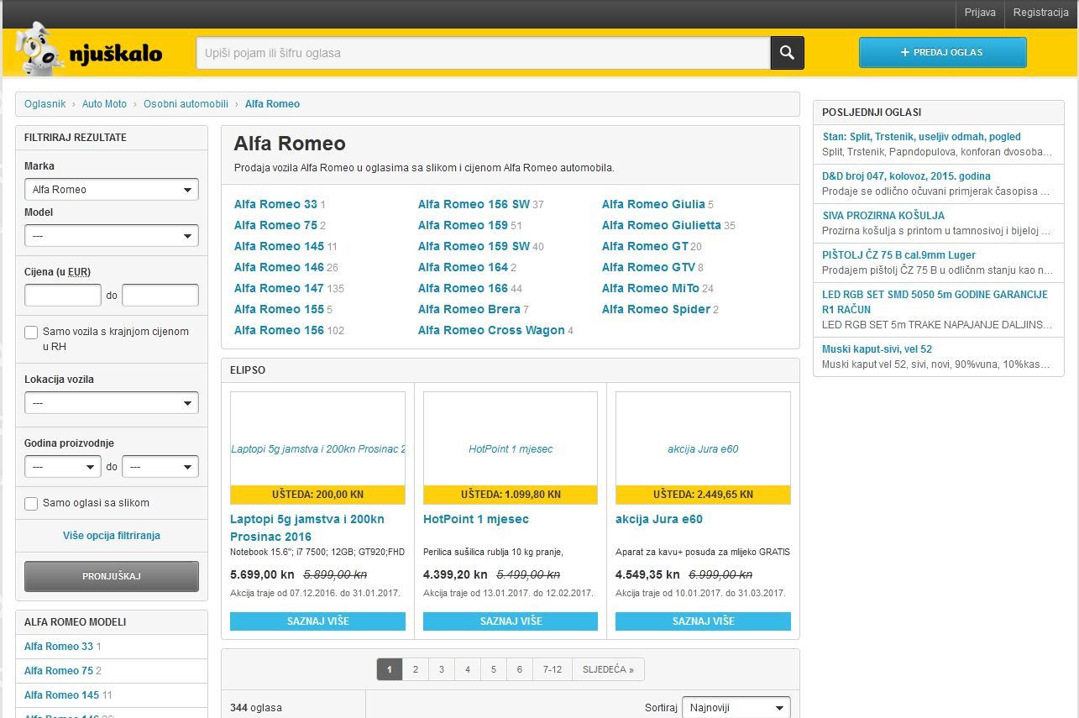This screenshot has height=718, width=1079.
Task: Open 'LED RGB SET SMD 5050' recent ad
Action: point(935,302)
